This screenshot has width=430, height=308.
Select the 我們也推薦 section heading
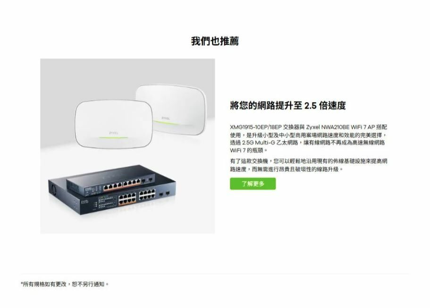coord(215,41)
